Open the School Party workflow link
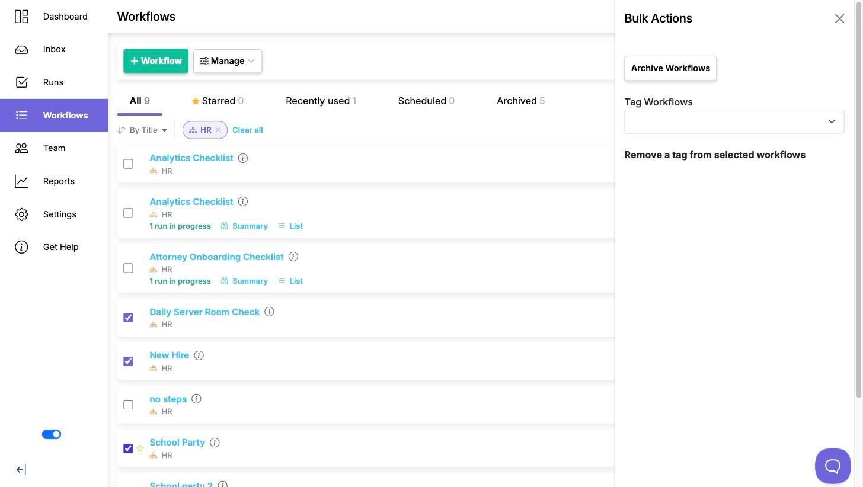Image resolution: width=863 pixels, height=487 pixels. [177, 443]
